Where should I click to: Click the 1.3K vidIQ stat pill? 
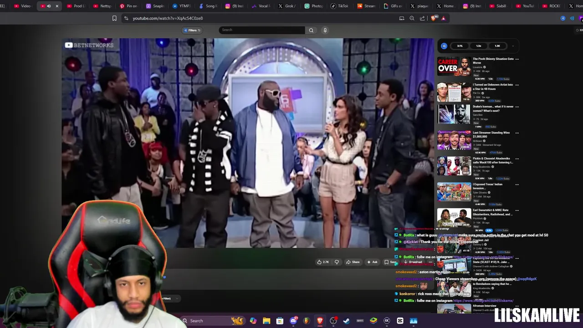point(497,46)
